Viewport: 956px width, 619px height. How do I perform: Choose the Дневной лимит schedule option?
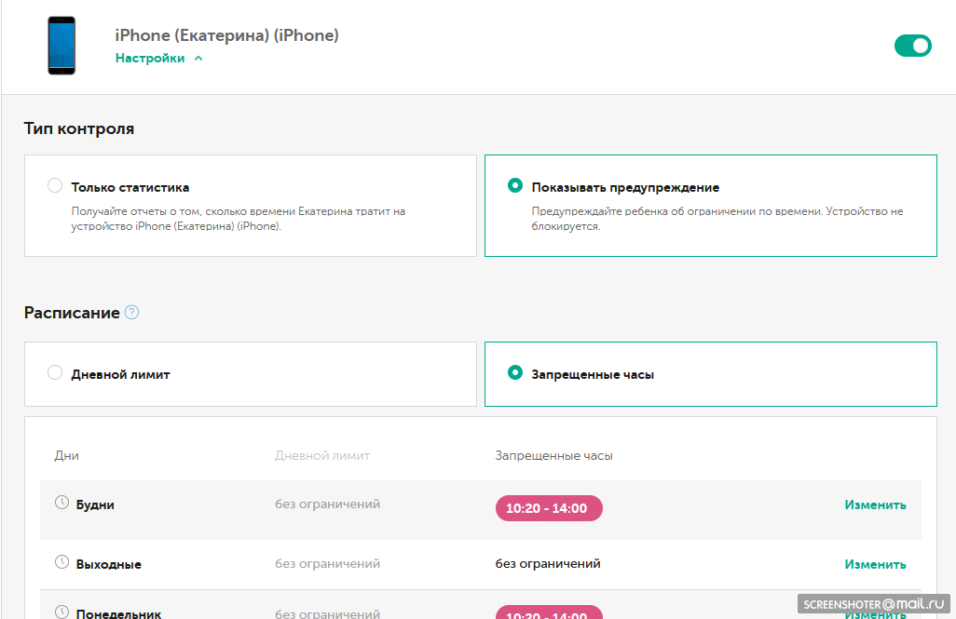[x=55, y=373]
